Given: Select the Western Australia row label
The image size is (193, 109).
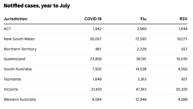Looking at the screenshot, I should [20, 99].
